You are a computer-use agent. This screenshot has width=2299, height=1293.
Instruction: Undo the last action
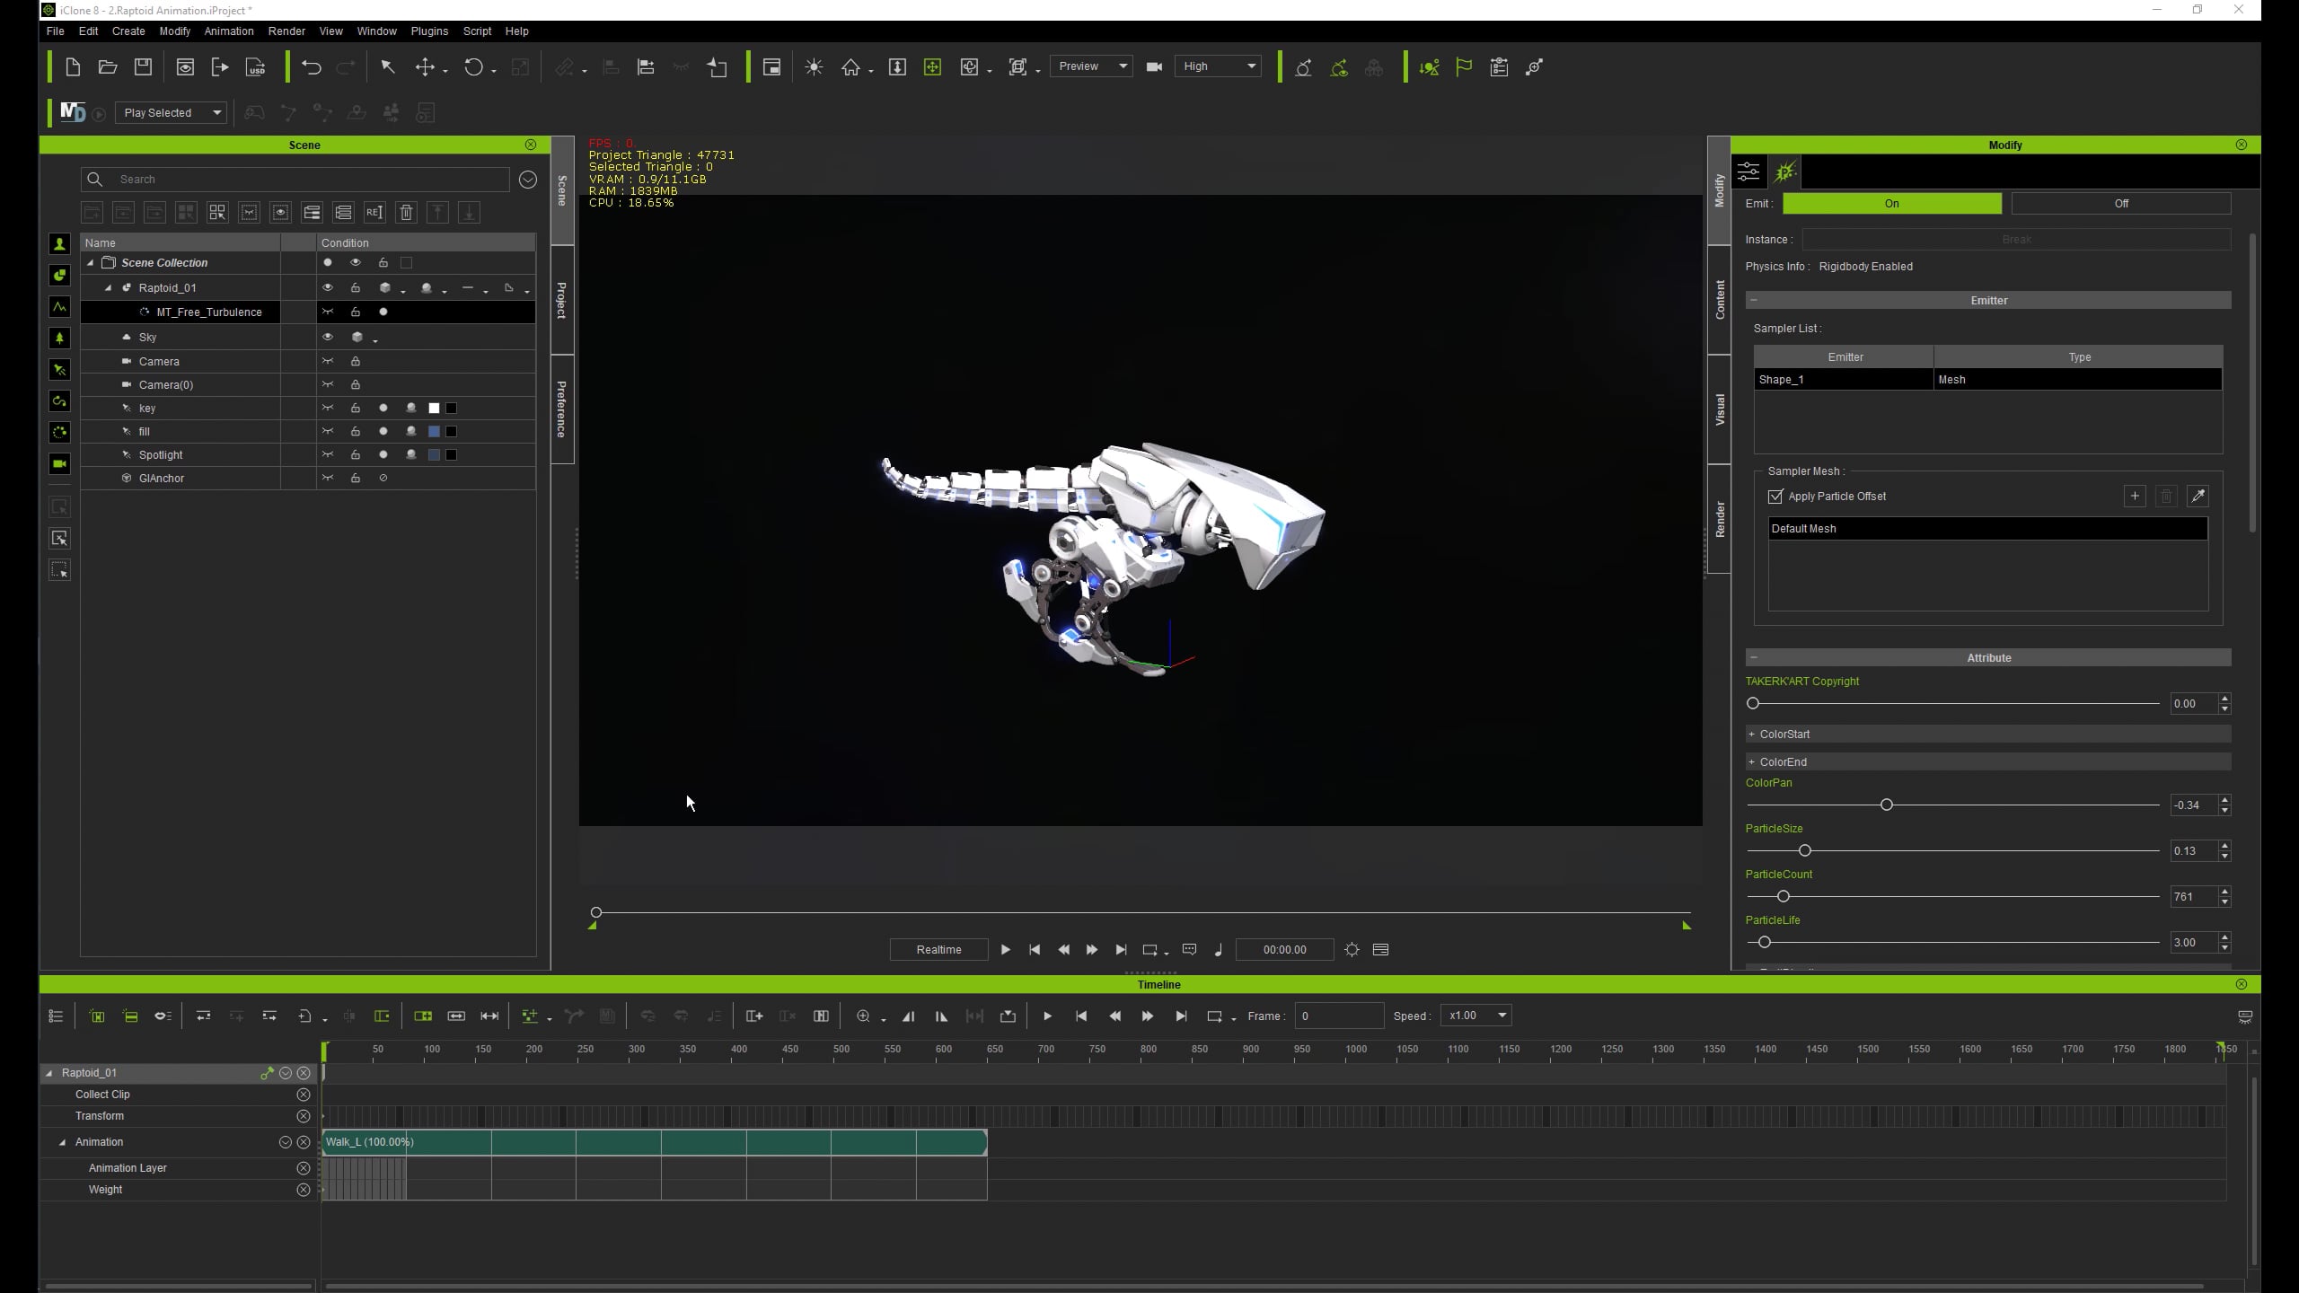pyautogui.click(x=310, y=66)
